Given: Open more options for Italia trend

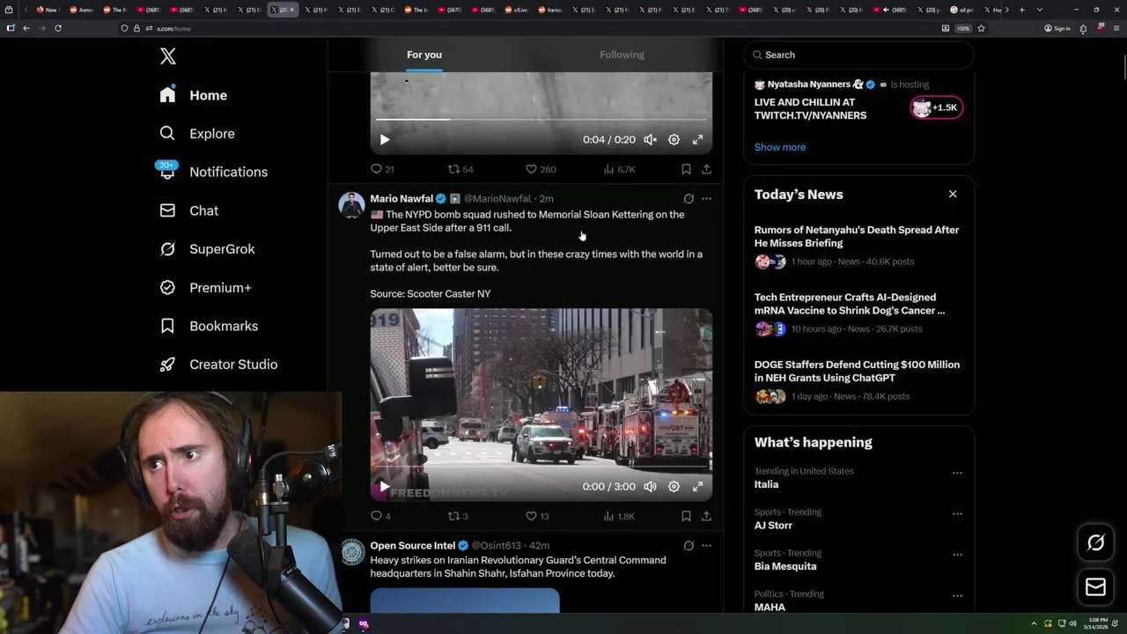Looking at the screenshot, I should [957, 473].
